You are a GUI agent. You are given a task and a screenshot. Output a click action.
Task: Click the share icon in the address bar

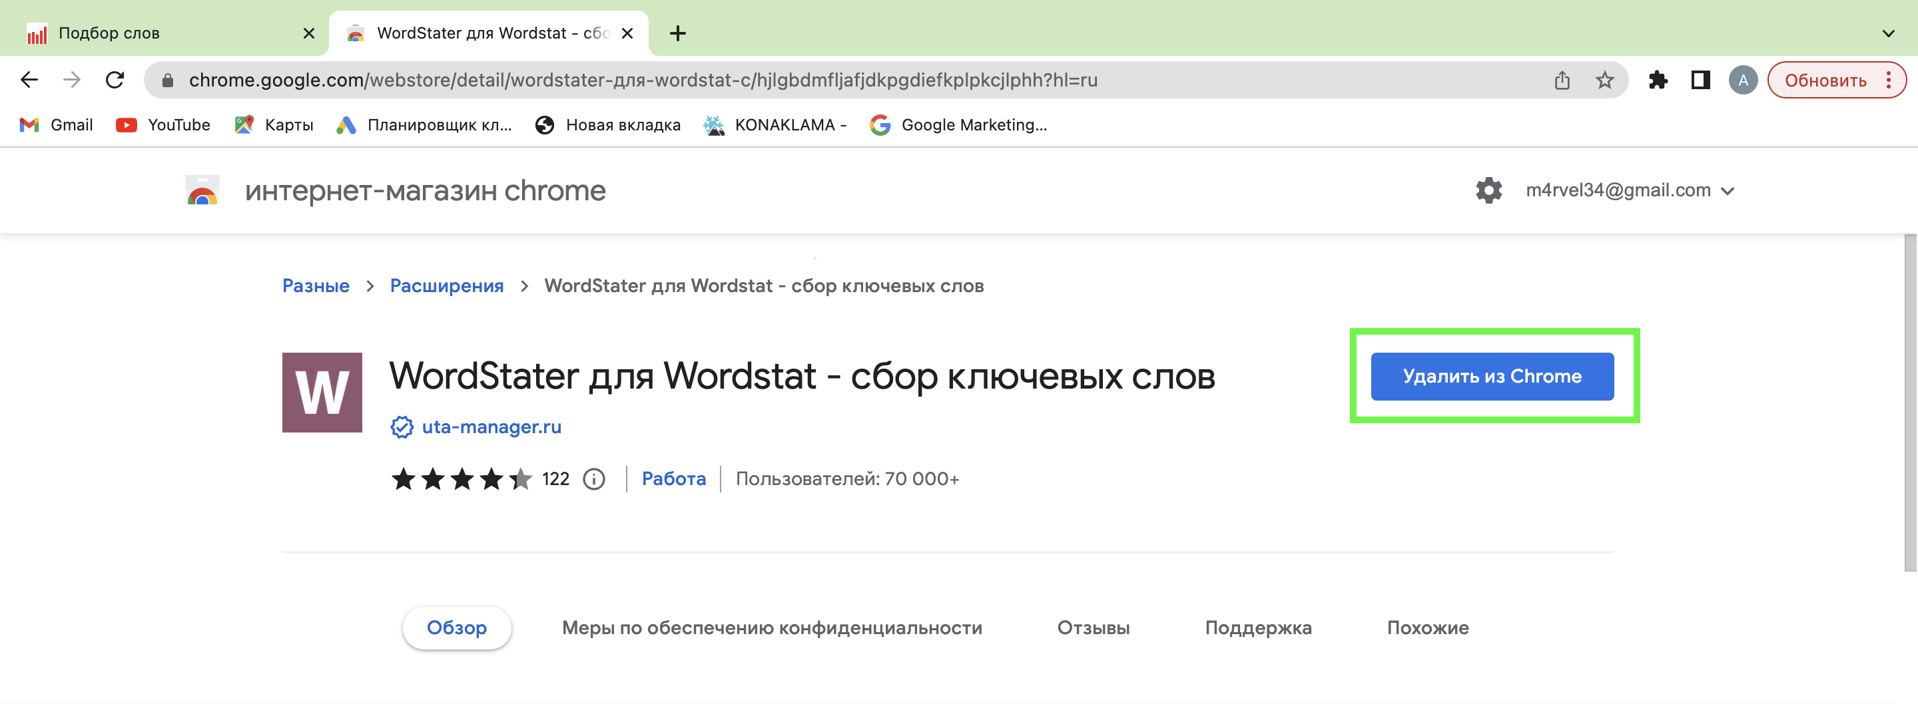[x=1561, y=80]
